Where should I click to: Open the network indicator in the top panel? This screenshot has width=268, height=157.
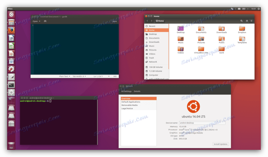232,9
